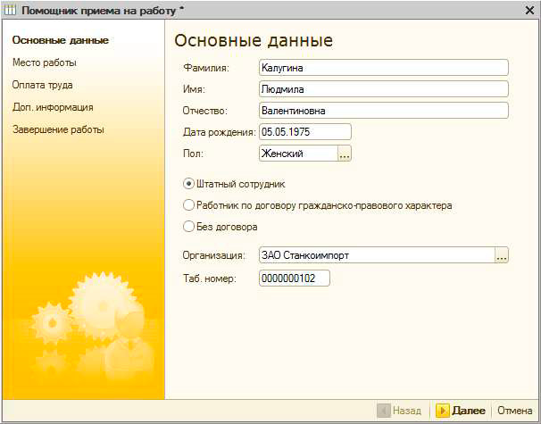Open the Организация selection ellipsis button
The width and height of the screenshot is (541, 424).
pyautogui.click(x=502, y=256)
